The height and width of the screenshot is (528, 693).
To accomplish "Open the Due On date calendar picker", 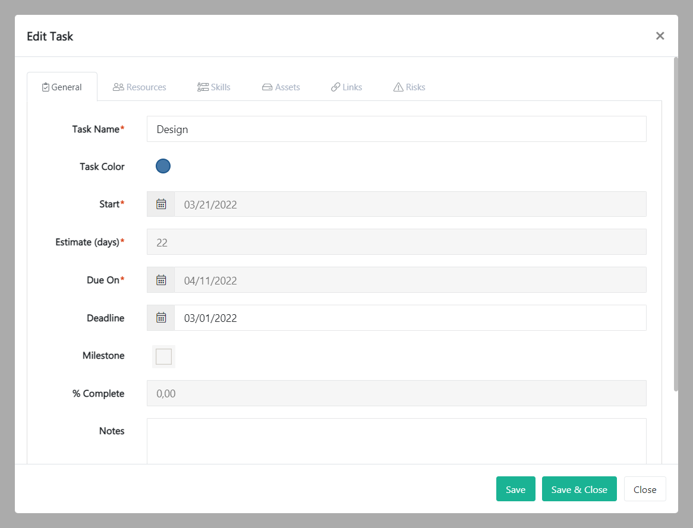I will pos(160,280).
